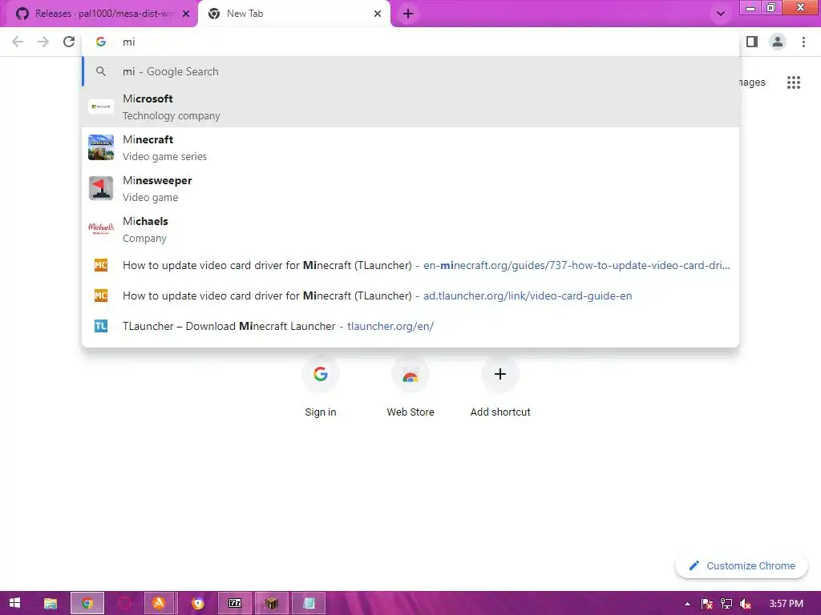Reload the current page
The width and height of the screenshot is (821, 615).
point(69,42)
